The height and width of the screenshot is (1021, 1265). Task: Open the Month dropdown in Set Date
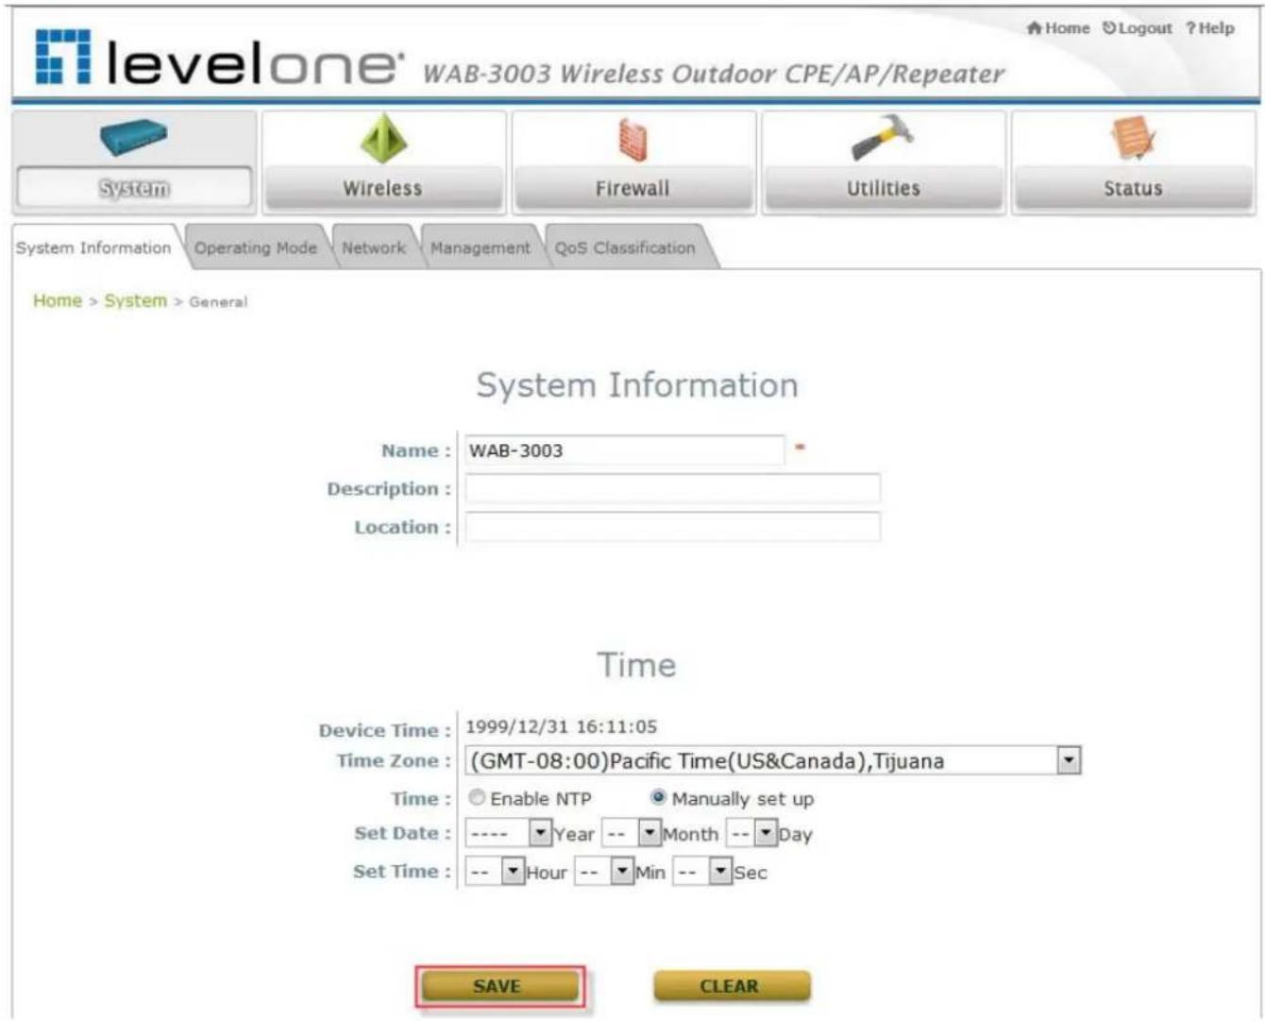click(631, 834)
